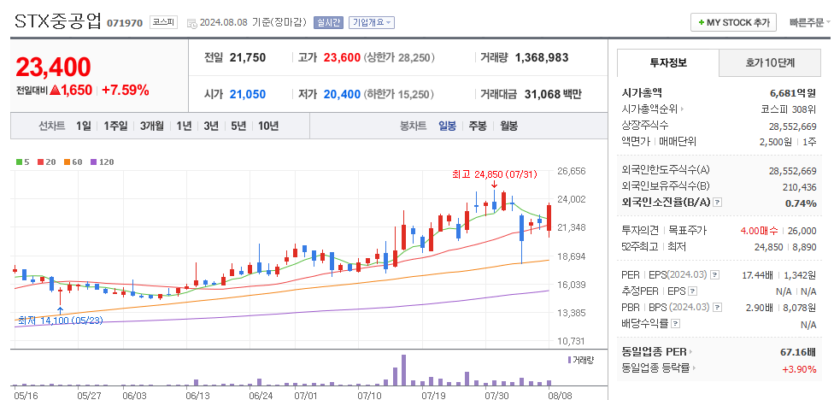Click the 저가 value 20,400
The height and width of the screenshot is (400, 834).
coord(342,95)
